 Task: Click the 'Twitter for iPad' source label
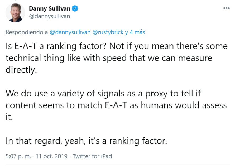pyautogui.click(x=93, y=156)
